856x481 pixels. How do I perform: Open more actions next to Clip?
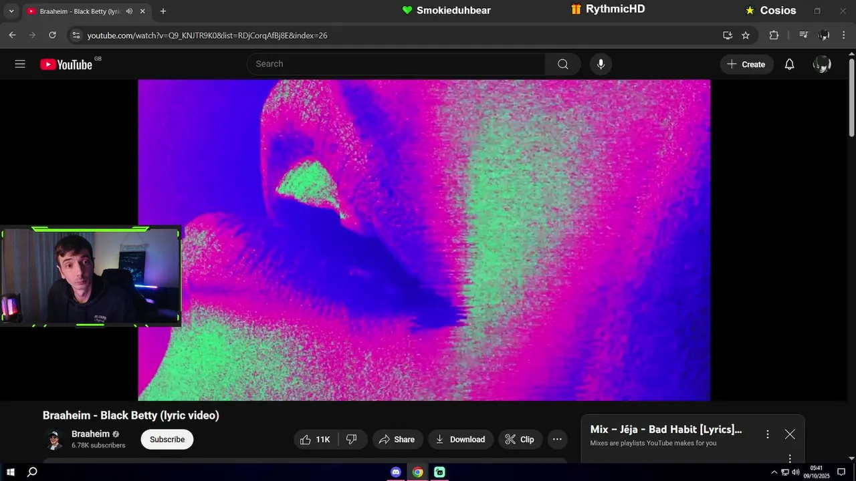pos(557,439)
